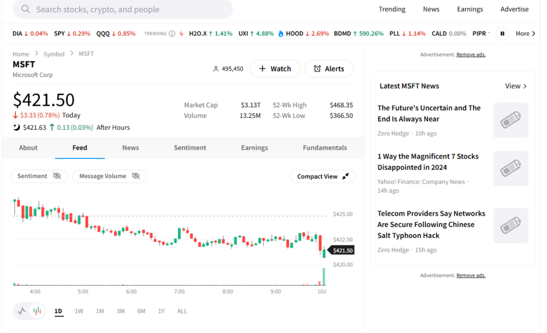Image resolution: width=547 pixels, height=333 pixels.
Task: Select the 6M chart range
Action: pos(141,311)
